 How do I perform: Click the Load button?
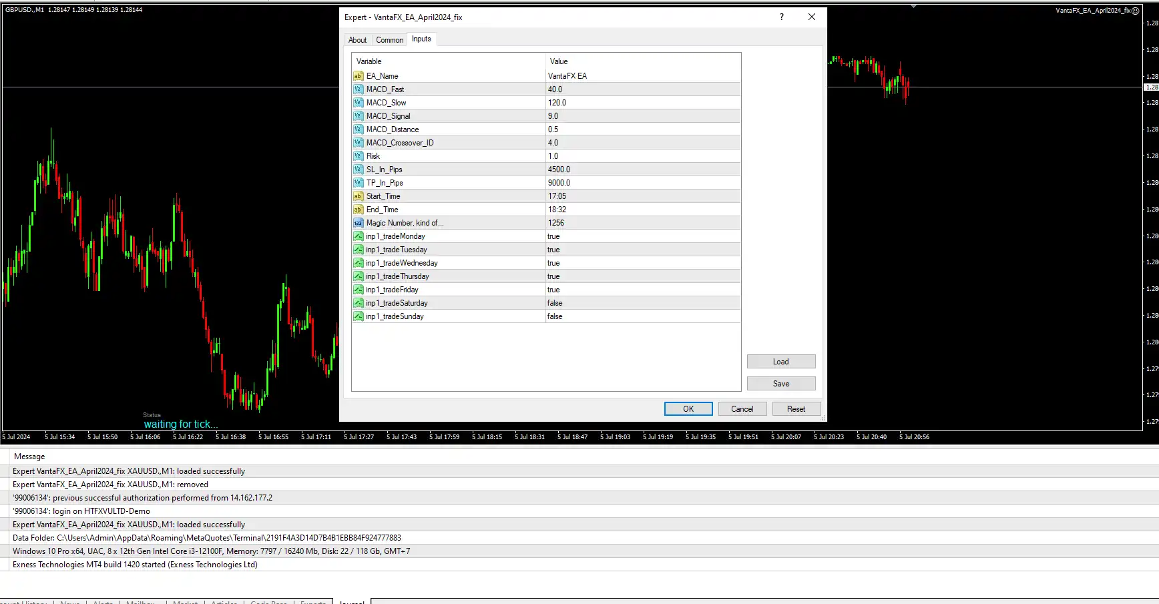(781, 362)
